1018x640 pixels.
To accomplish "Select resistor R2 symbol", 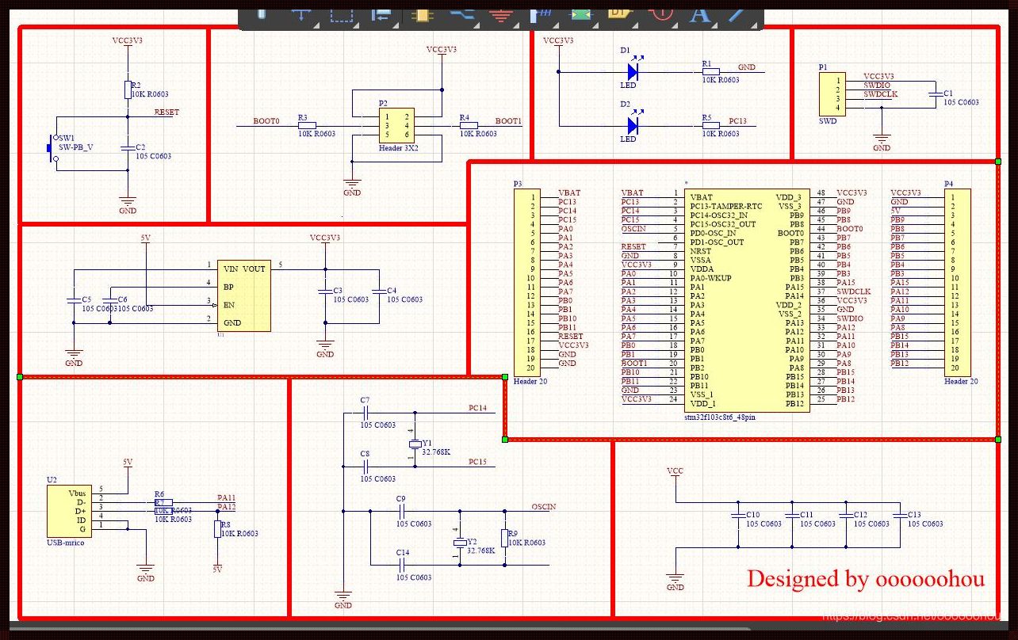I will click(x=128, y=90).
